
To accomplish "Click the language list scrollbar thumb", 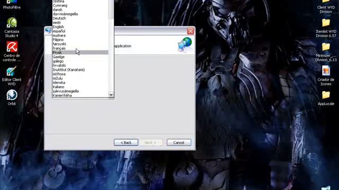I will [x=111, y=9].
